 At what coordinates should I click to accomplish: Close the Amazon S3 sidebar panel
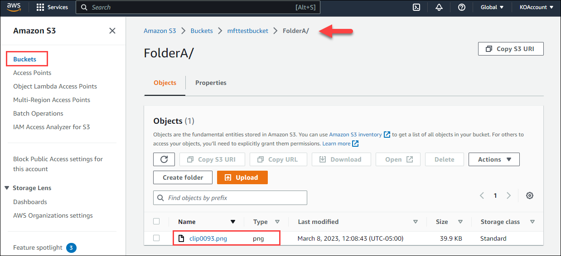[x=112, y=31]
